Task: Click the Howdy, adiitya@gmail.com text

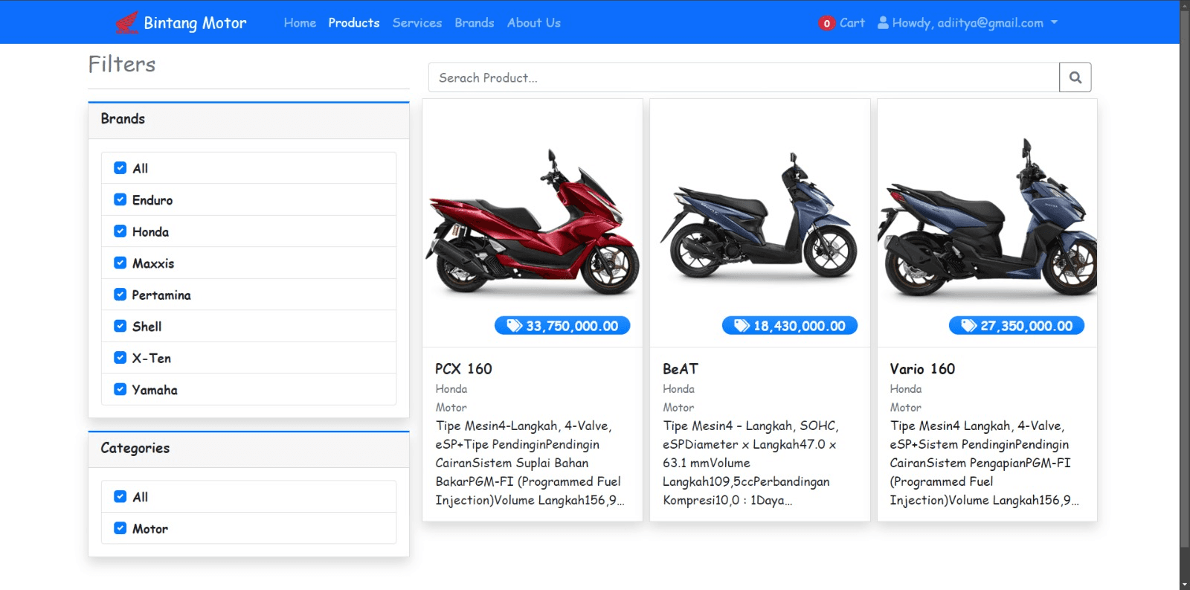Action: (x=968, y=23)
